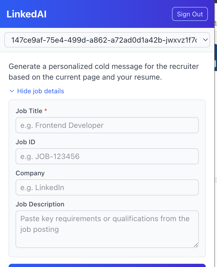Viewport: 217px width, 267px height.
Task: Click the dropdown arrow on the resume selector
Action: 205,40
